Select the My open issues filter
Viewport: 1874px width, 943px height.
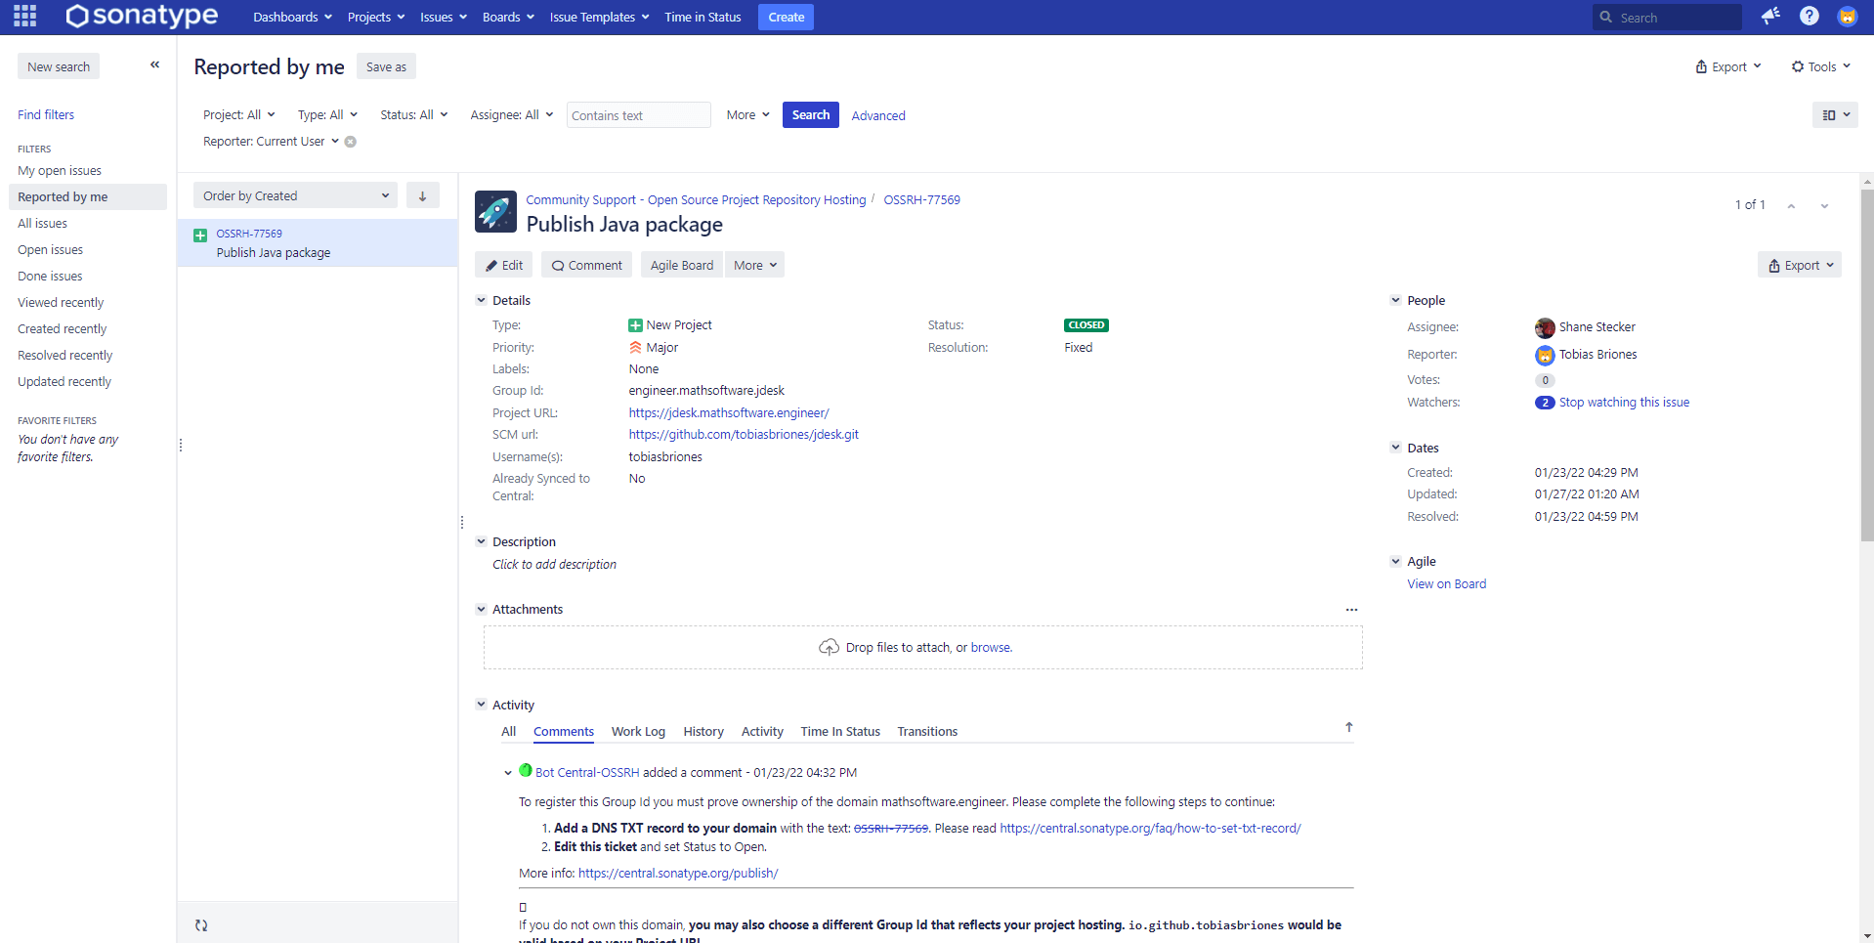pyautogui.click(x=60, y=170)
